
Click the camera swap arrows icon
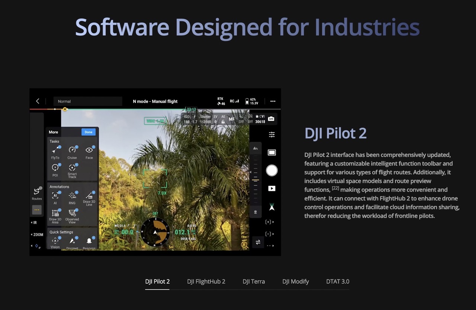tap(258, 242)
